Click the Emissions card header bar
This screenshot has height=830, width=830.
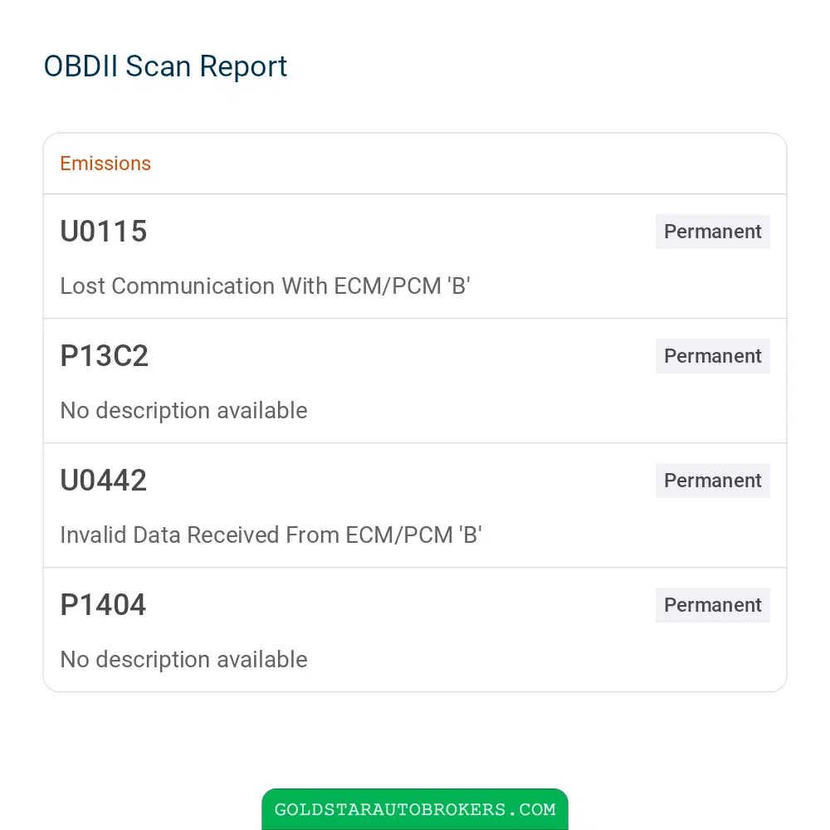[x=415, y=164]
